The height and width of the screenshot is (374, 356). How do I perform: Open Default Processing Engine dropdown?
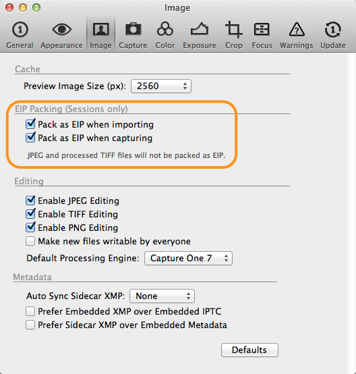(188, 259)
